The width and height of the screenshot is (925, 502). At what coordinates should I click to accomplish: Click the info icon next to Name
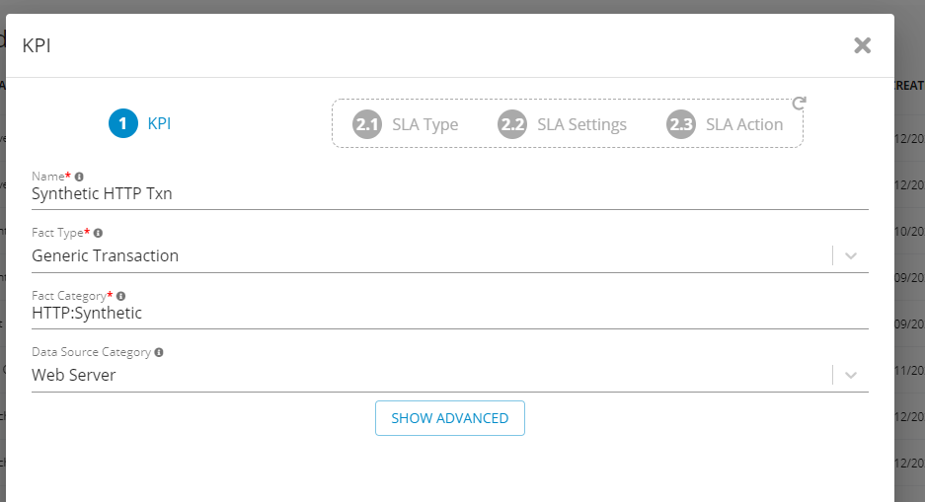[x=79, y=177]
